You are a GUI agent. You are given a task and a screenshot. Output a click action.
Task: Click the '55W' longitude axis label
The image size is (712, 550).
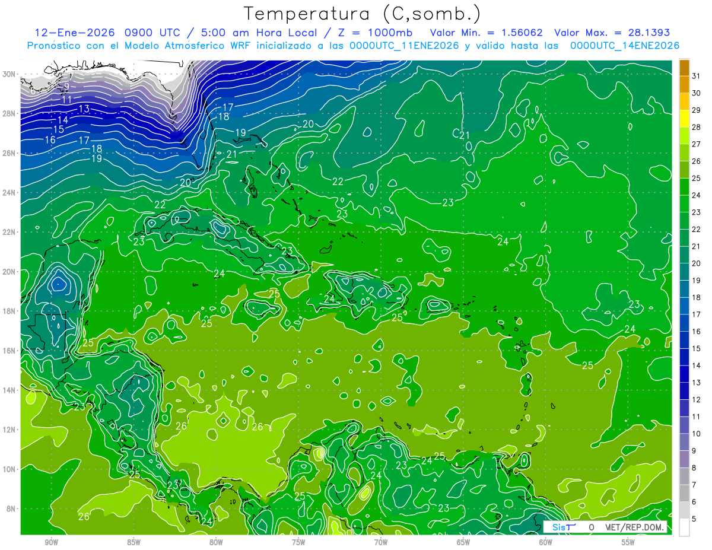[628, 542]
